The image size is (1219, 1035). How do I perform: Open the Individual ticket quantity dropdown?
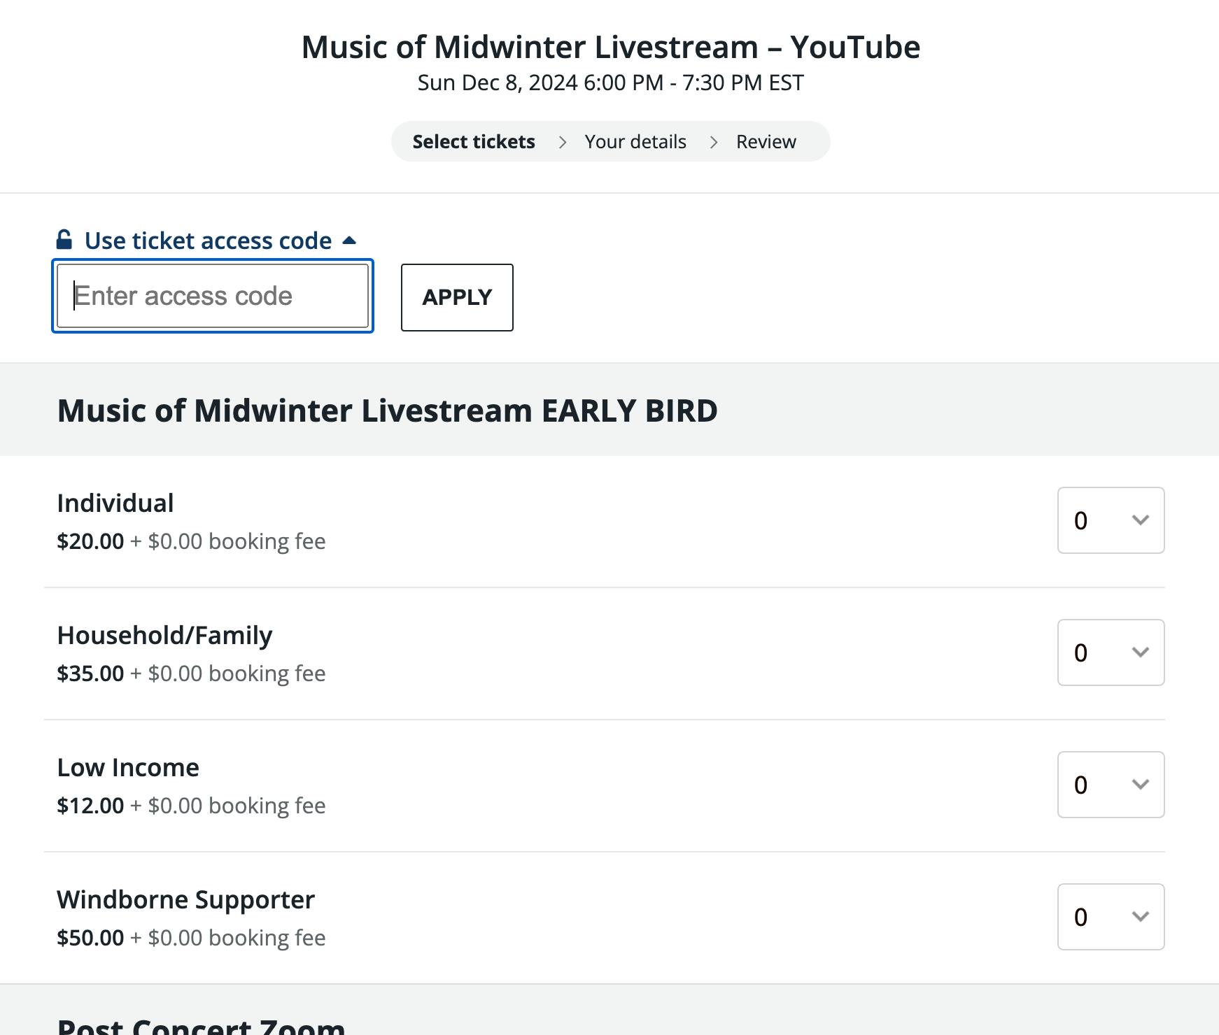1111,520
